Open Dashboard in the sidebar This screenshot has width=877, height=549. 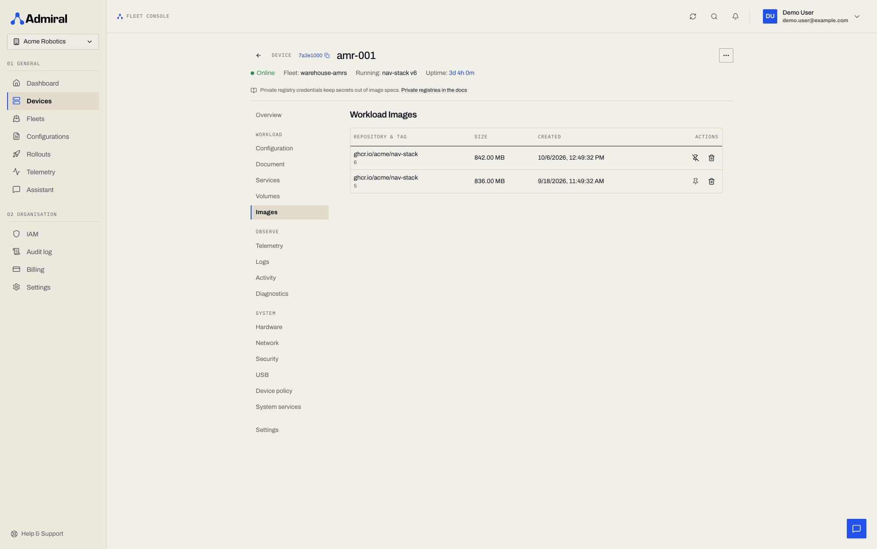tap(53, 83)
